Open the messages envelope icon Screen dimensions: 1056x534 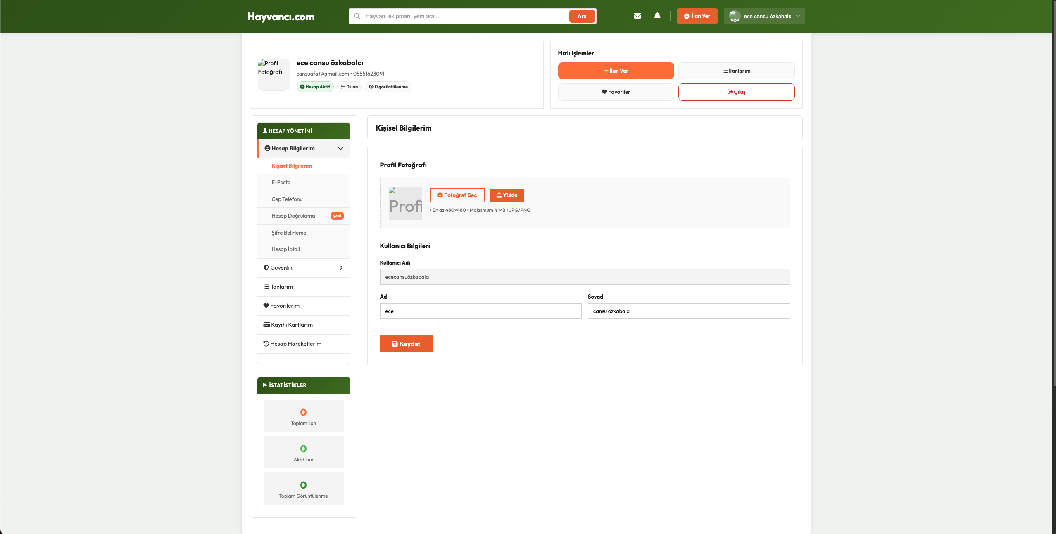(x=637, y=16)
